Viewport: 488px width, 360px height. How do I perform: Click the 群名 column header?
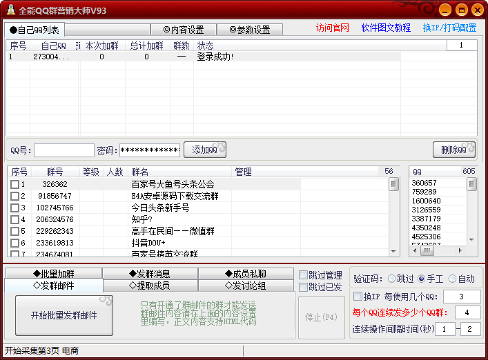tap(180, 172)
